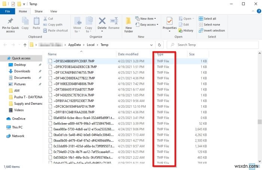Screen dimensions: 262x170
Task: Click the Rename icon
Action: pyautogui.click(x=114, y=21)
